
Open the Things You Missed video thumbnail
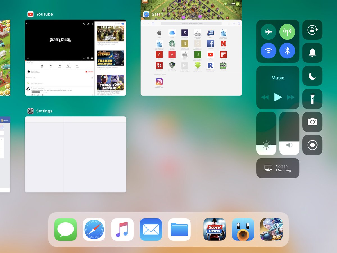click(x=110, y=82)
